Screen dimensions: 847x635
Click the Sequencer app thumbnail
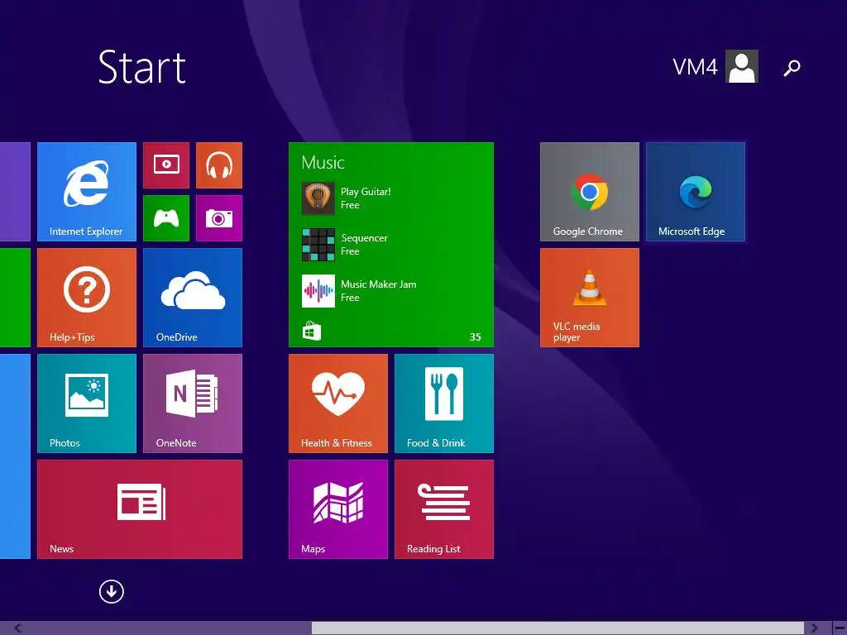[x=318, y=245]
